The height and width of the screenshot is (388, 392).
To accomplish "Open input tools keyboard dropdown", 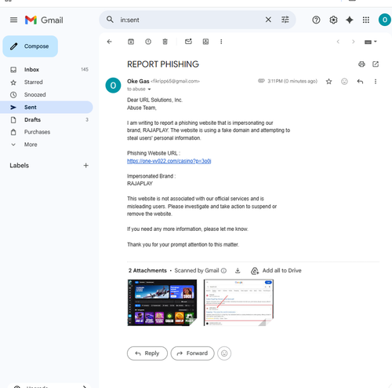I will point(371,42).
